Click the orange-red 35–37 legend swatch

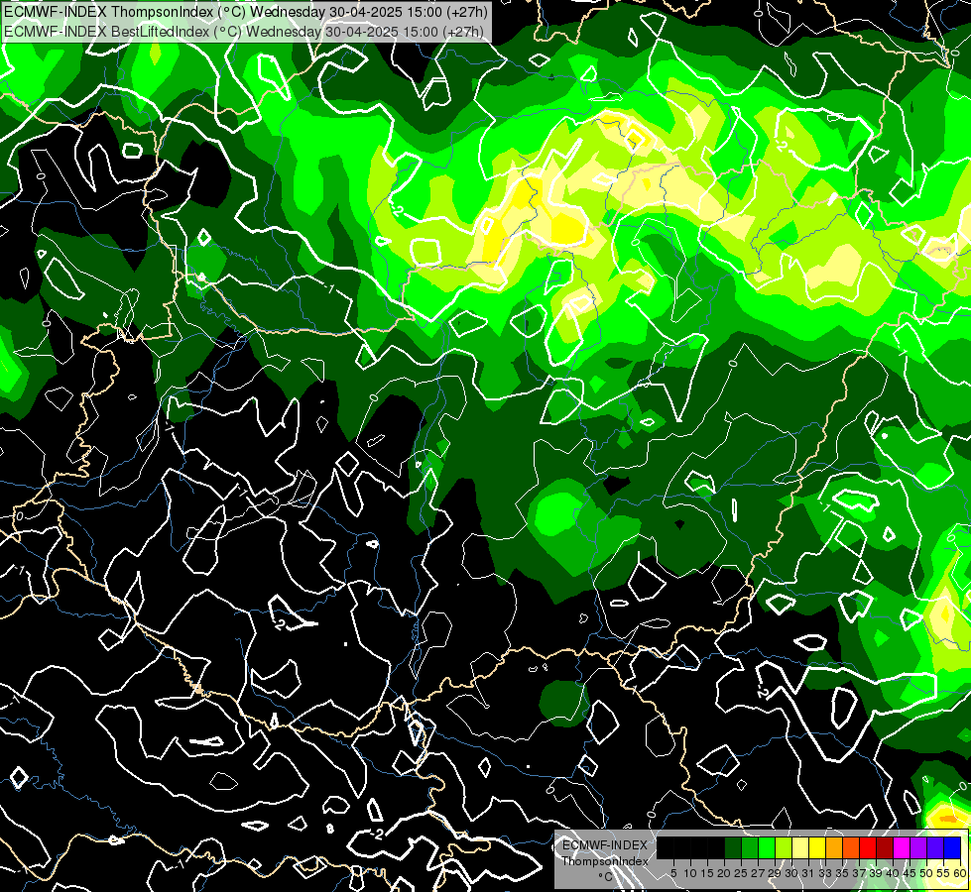tap(851, 848)
